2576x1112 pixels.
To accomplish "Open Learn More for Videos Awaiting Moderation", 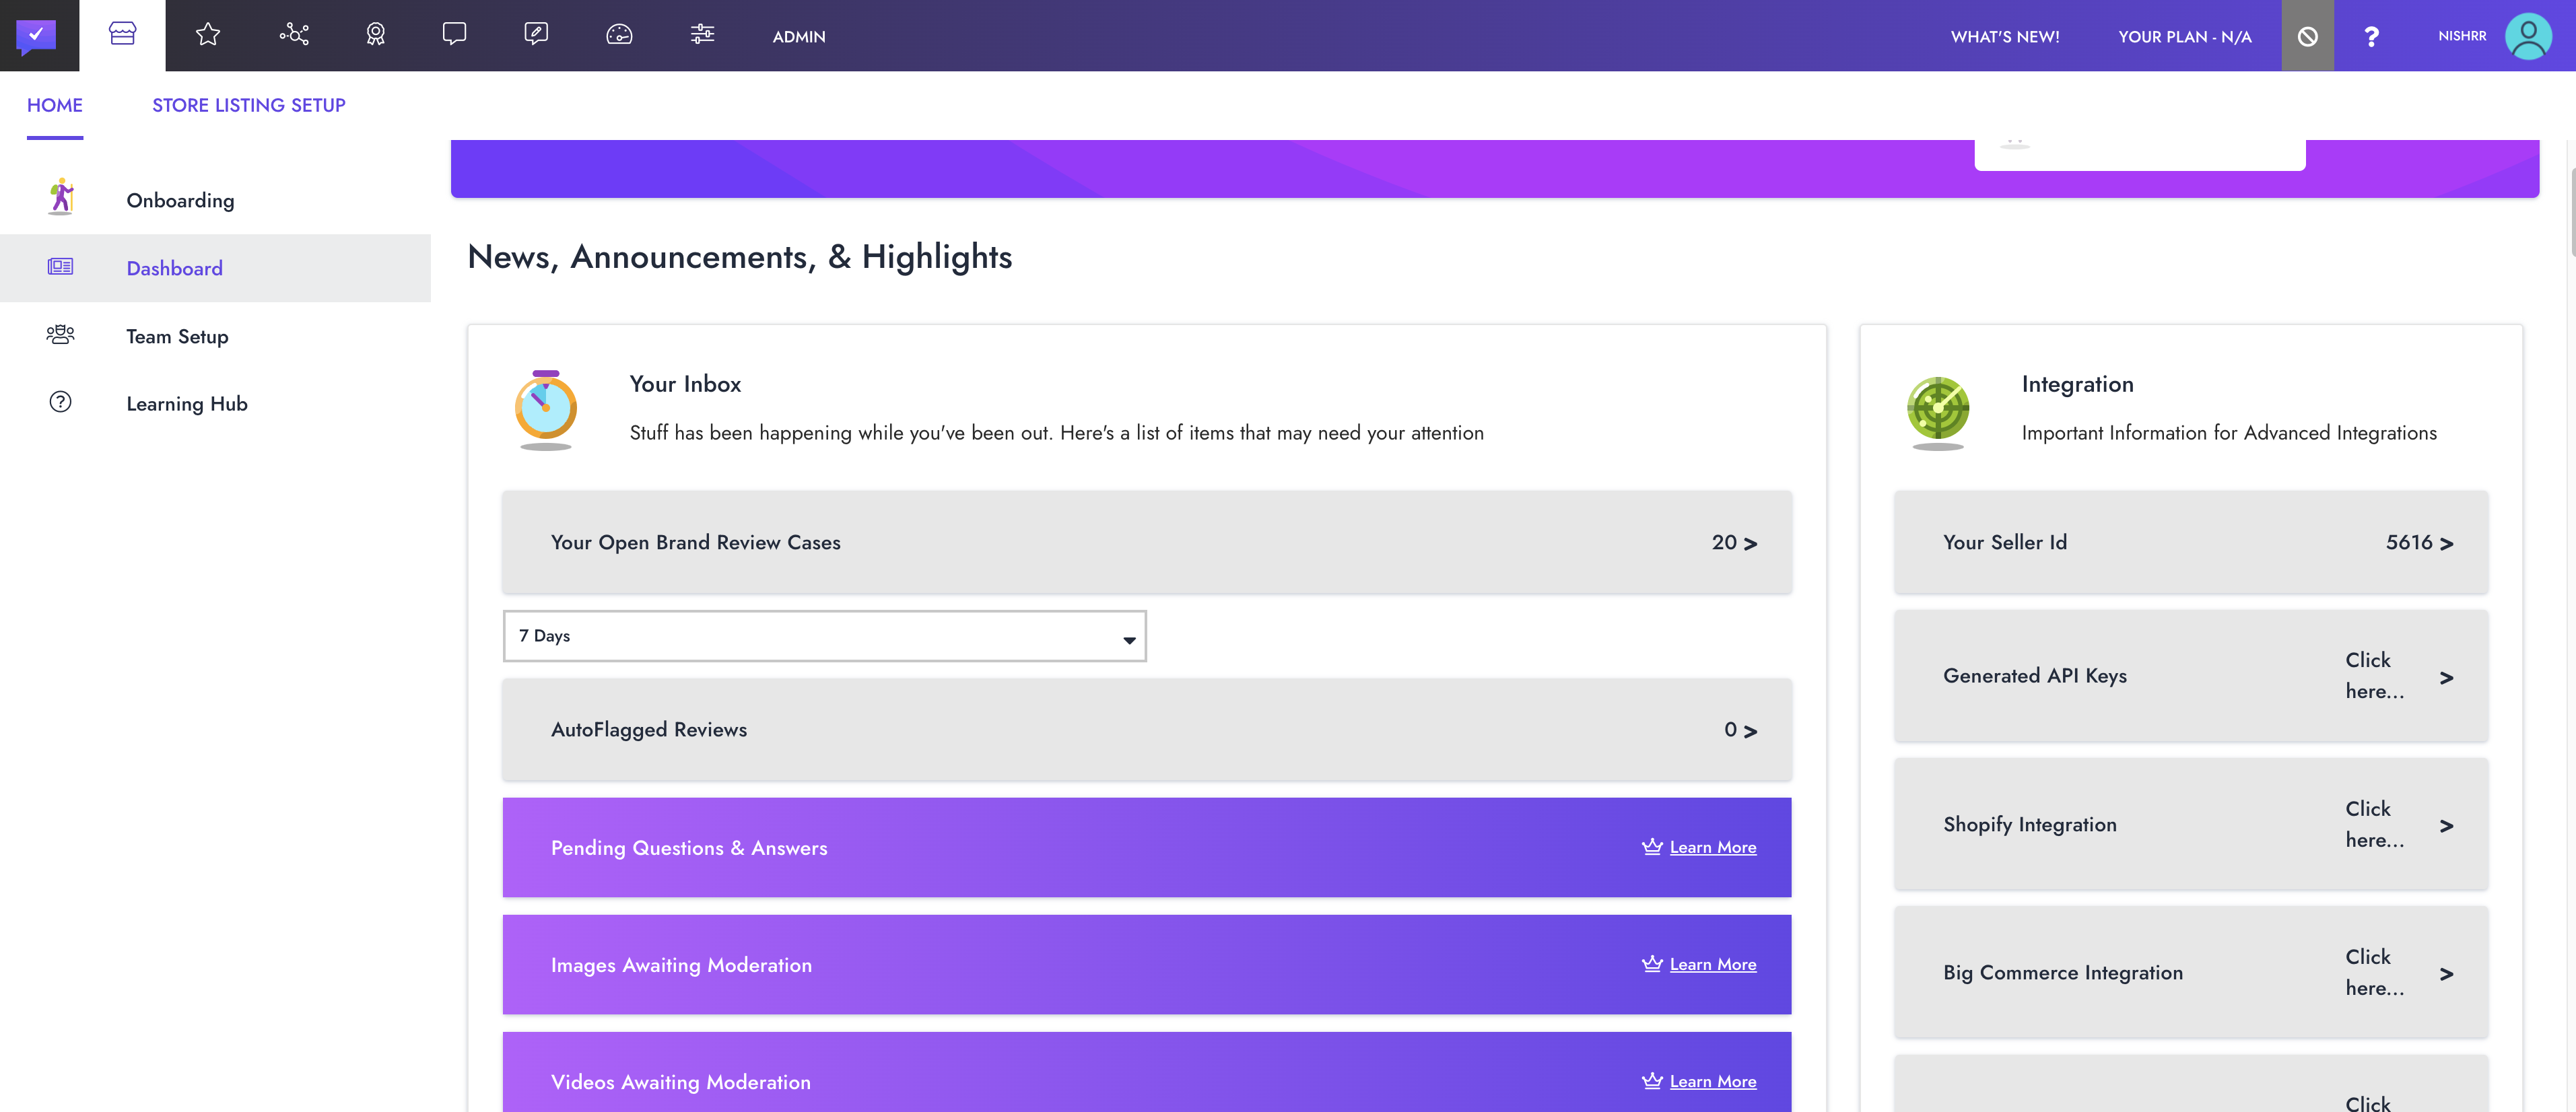I will tap(1712, 1081).
